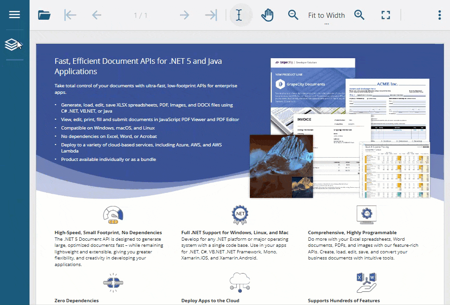Viewport: 450px width, 305px height.
Task: Go to the previous page arrow
Action: pos(97,15)
